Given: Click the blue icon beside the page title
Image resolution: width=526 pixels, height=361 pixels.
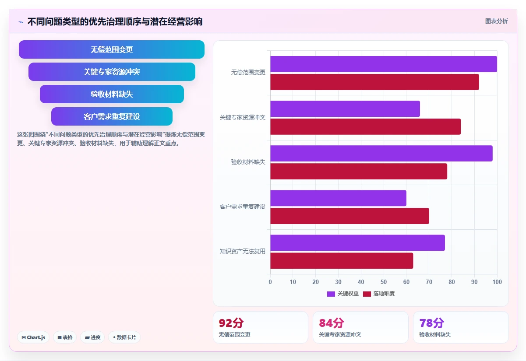Looking at the screenshot, I should click(x=21, y=22).
